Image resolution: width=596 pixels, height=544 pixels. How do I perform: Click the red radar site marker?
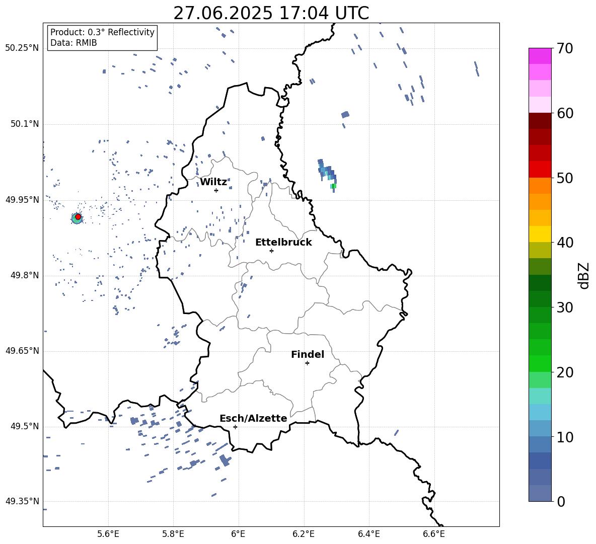78,217
